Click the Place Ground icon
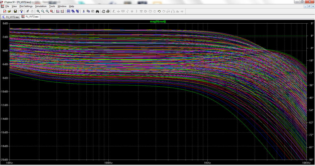The height and width of the screenshot is (166, 315). (x=118, y=11)
